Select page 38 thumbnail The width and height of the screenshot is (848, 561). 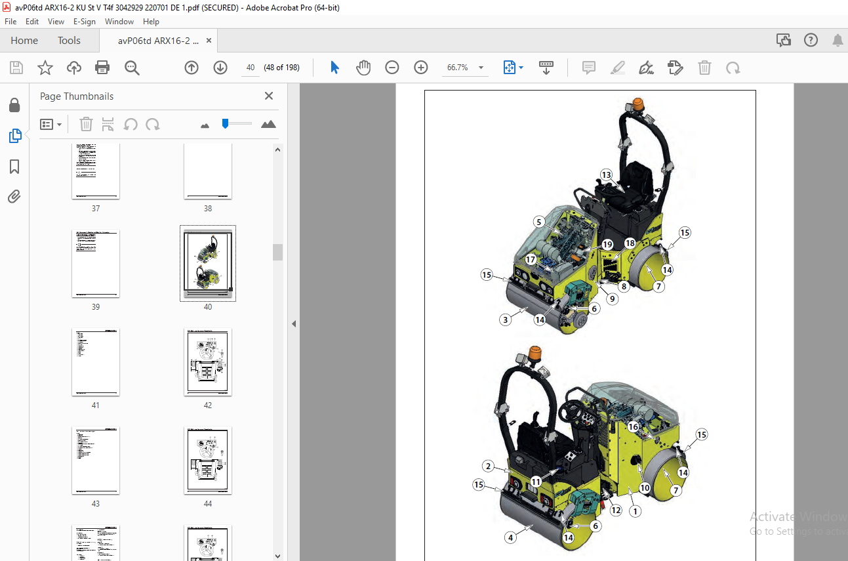tap(208, 171)
